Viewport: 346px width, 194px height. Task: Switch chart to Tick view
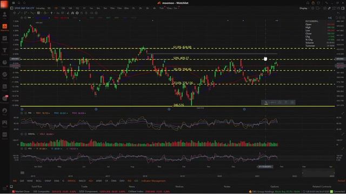[x=162, y=8]
